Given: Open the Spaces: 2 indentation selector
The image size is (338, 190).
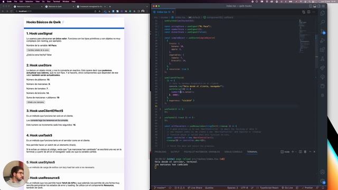Looking at the screenshot, I should pos(232,188).
